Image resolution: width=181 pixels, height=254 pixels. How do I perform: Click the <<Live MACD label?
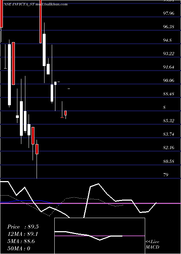pyautogui.click(x=152, y=244)
